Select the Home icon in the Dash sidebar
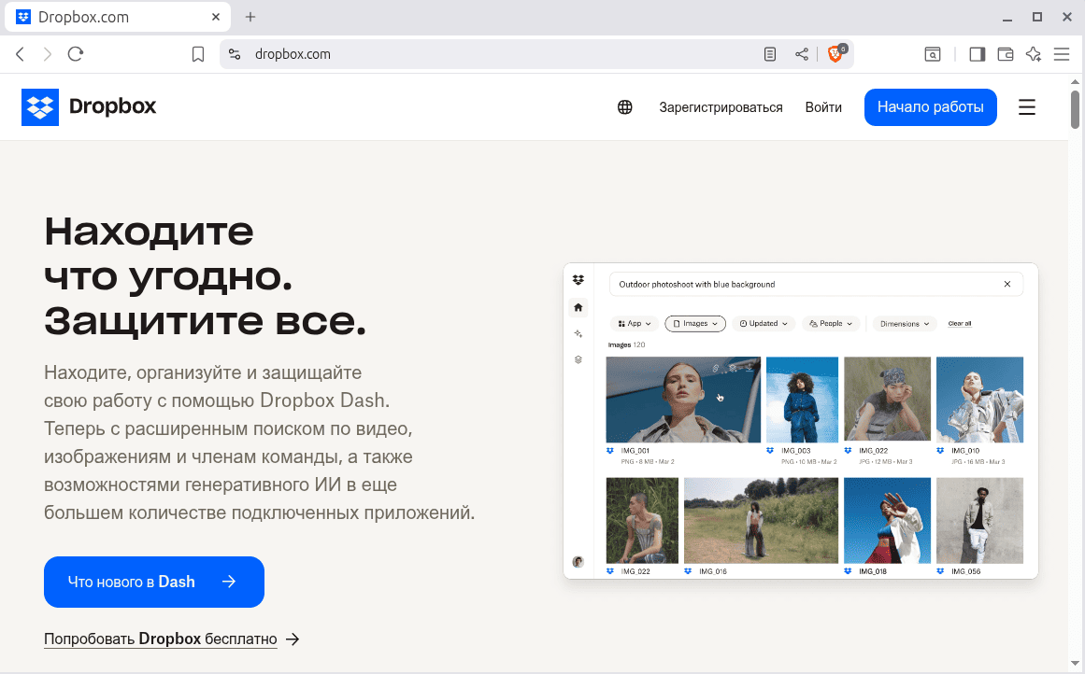This screenshot has height=674, width=1085. pyautogui.click(x=578, y=306)
